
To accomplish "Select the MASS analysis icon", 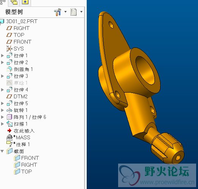I will tap(9, 137).
